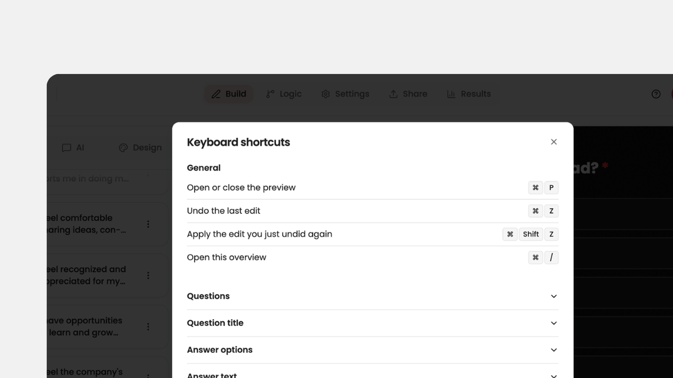Close the Keyboard shortcuts dialog
Viewport: 673px width, 378px height.
(x=554, y=142)
